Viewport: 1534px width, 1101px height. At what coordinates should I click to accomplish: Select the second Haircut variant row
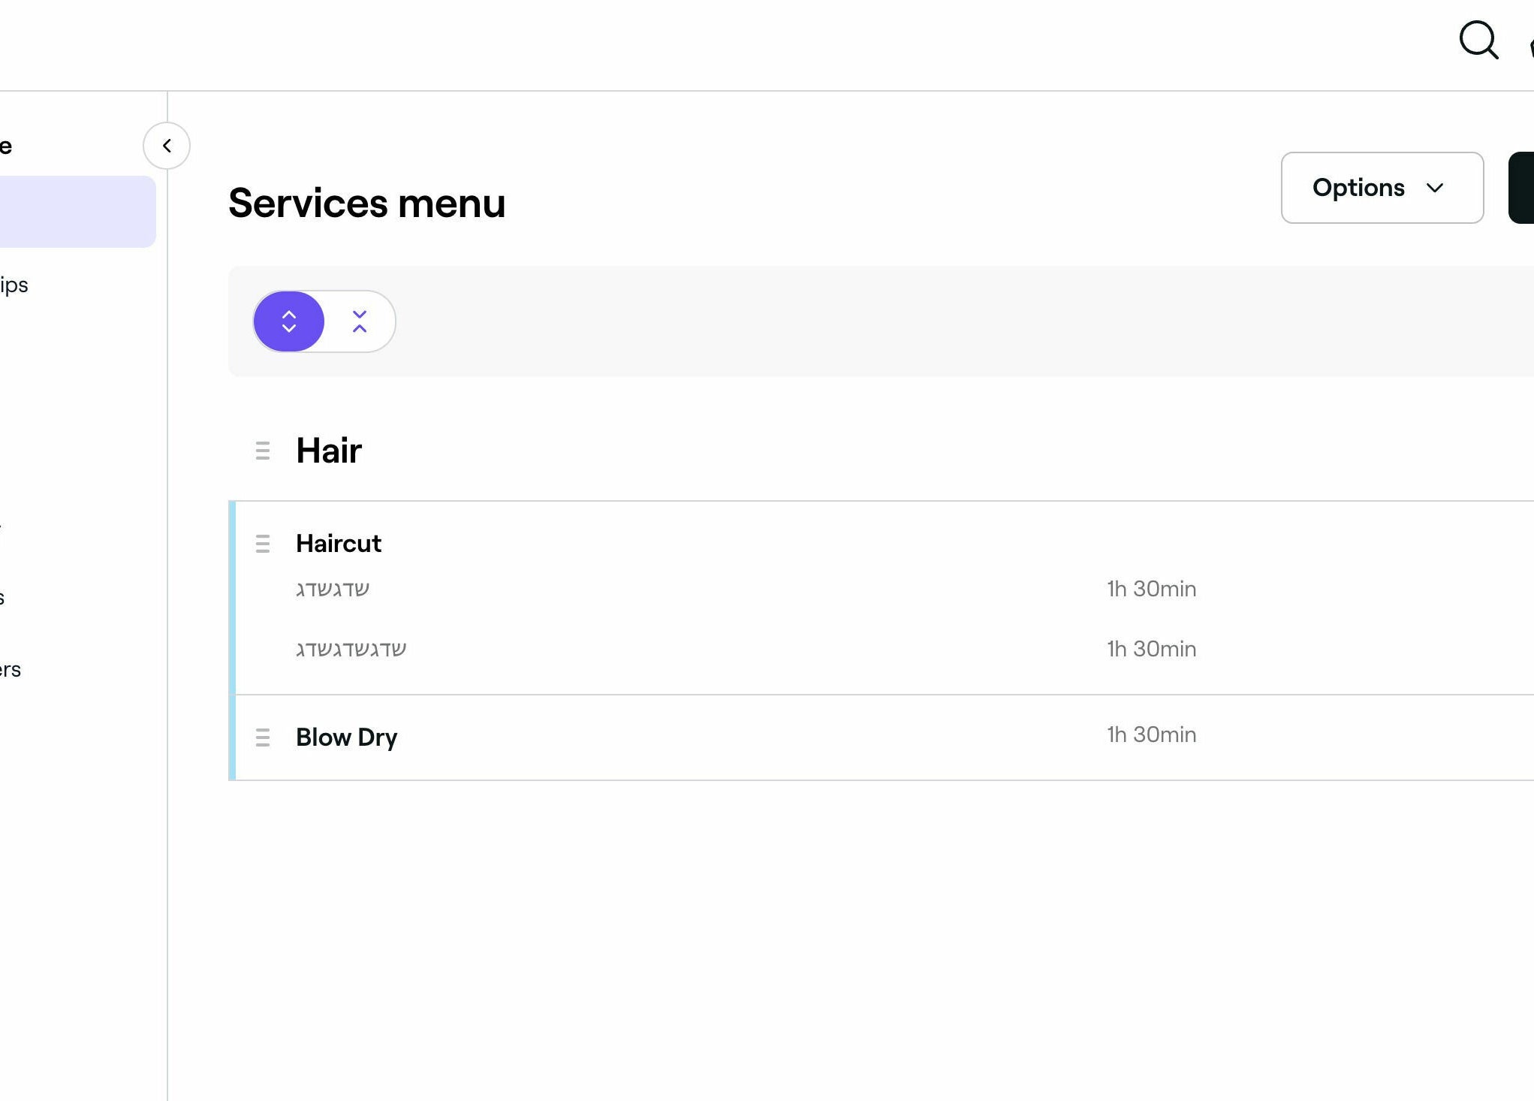[x=351, y=650]
